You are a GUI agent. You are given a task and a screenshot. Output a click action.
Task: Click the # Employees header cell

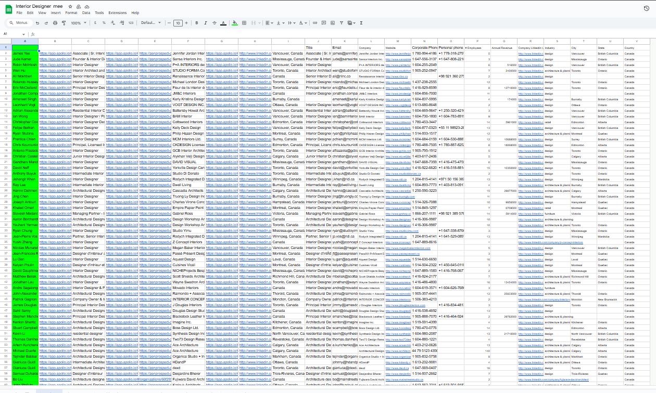[x=477, y=47]
